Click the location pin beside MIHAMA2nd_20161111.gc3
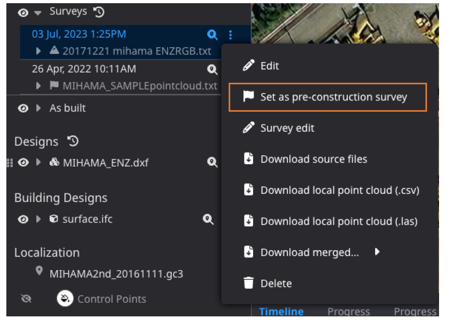 [39, 271]
